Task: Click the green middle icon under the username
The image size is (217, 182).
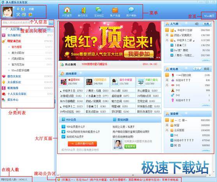Action: click(24, 14)
